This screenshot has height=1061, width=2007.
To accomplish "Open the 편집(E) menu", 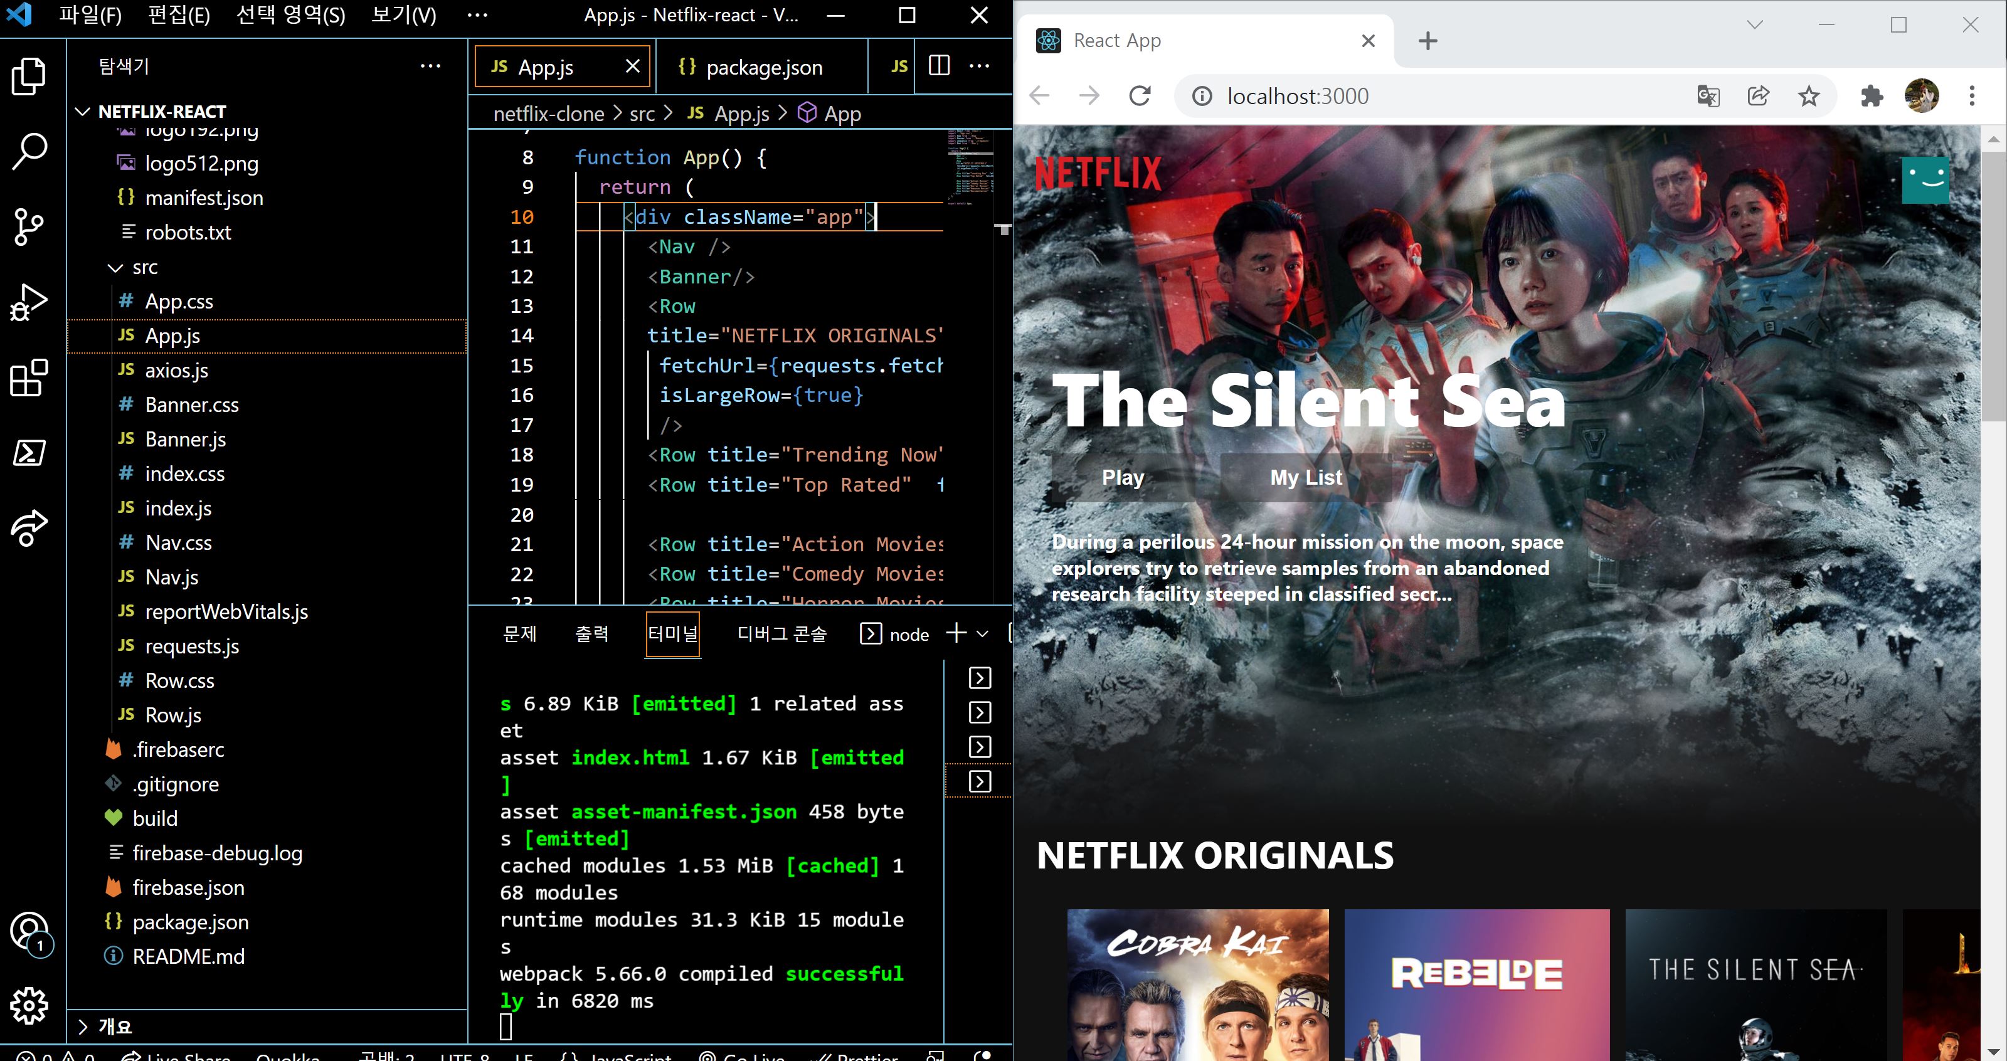I will coord(178,15).
